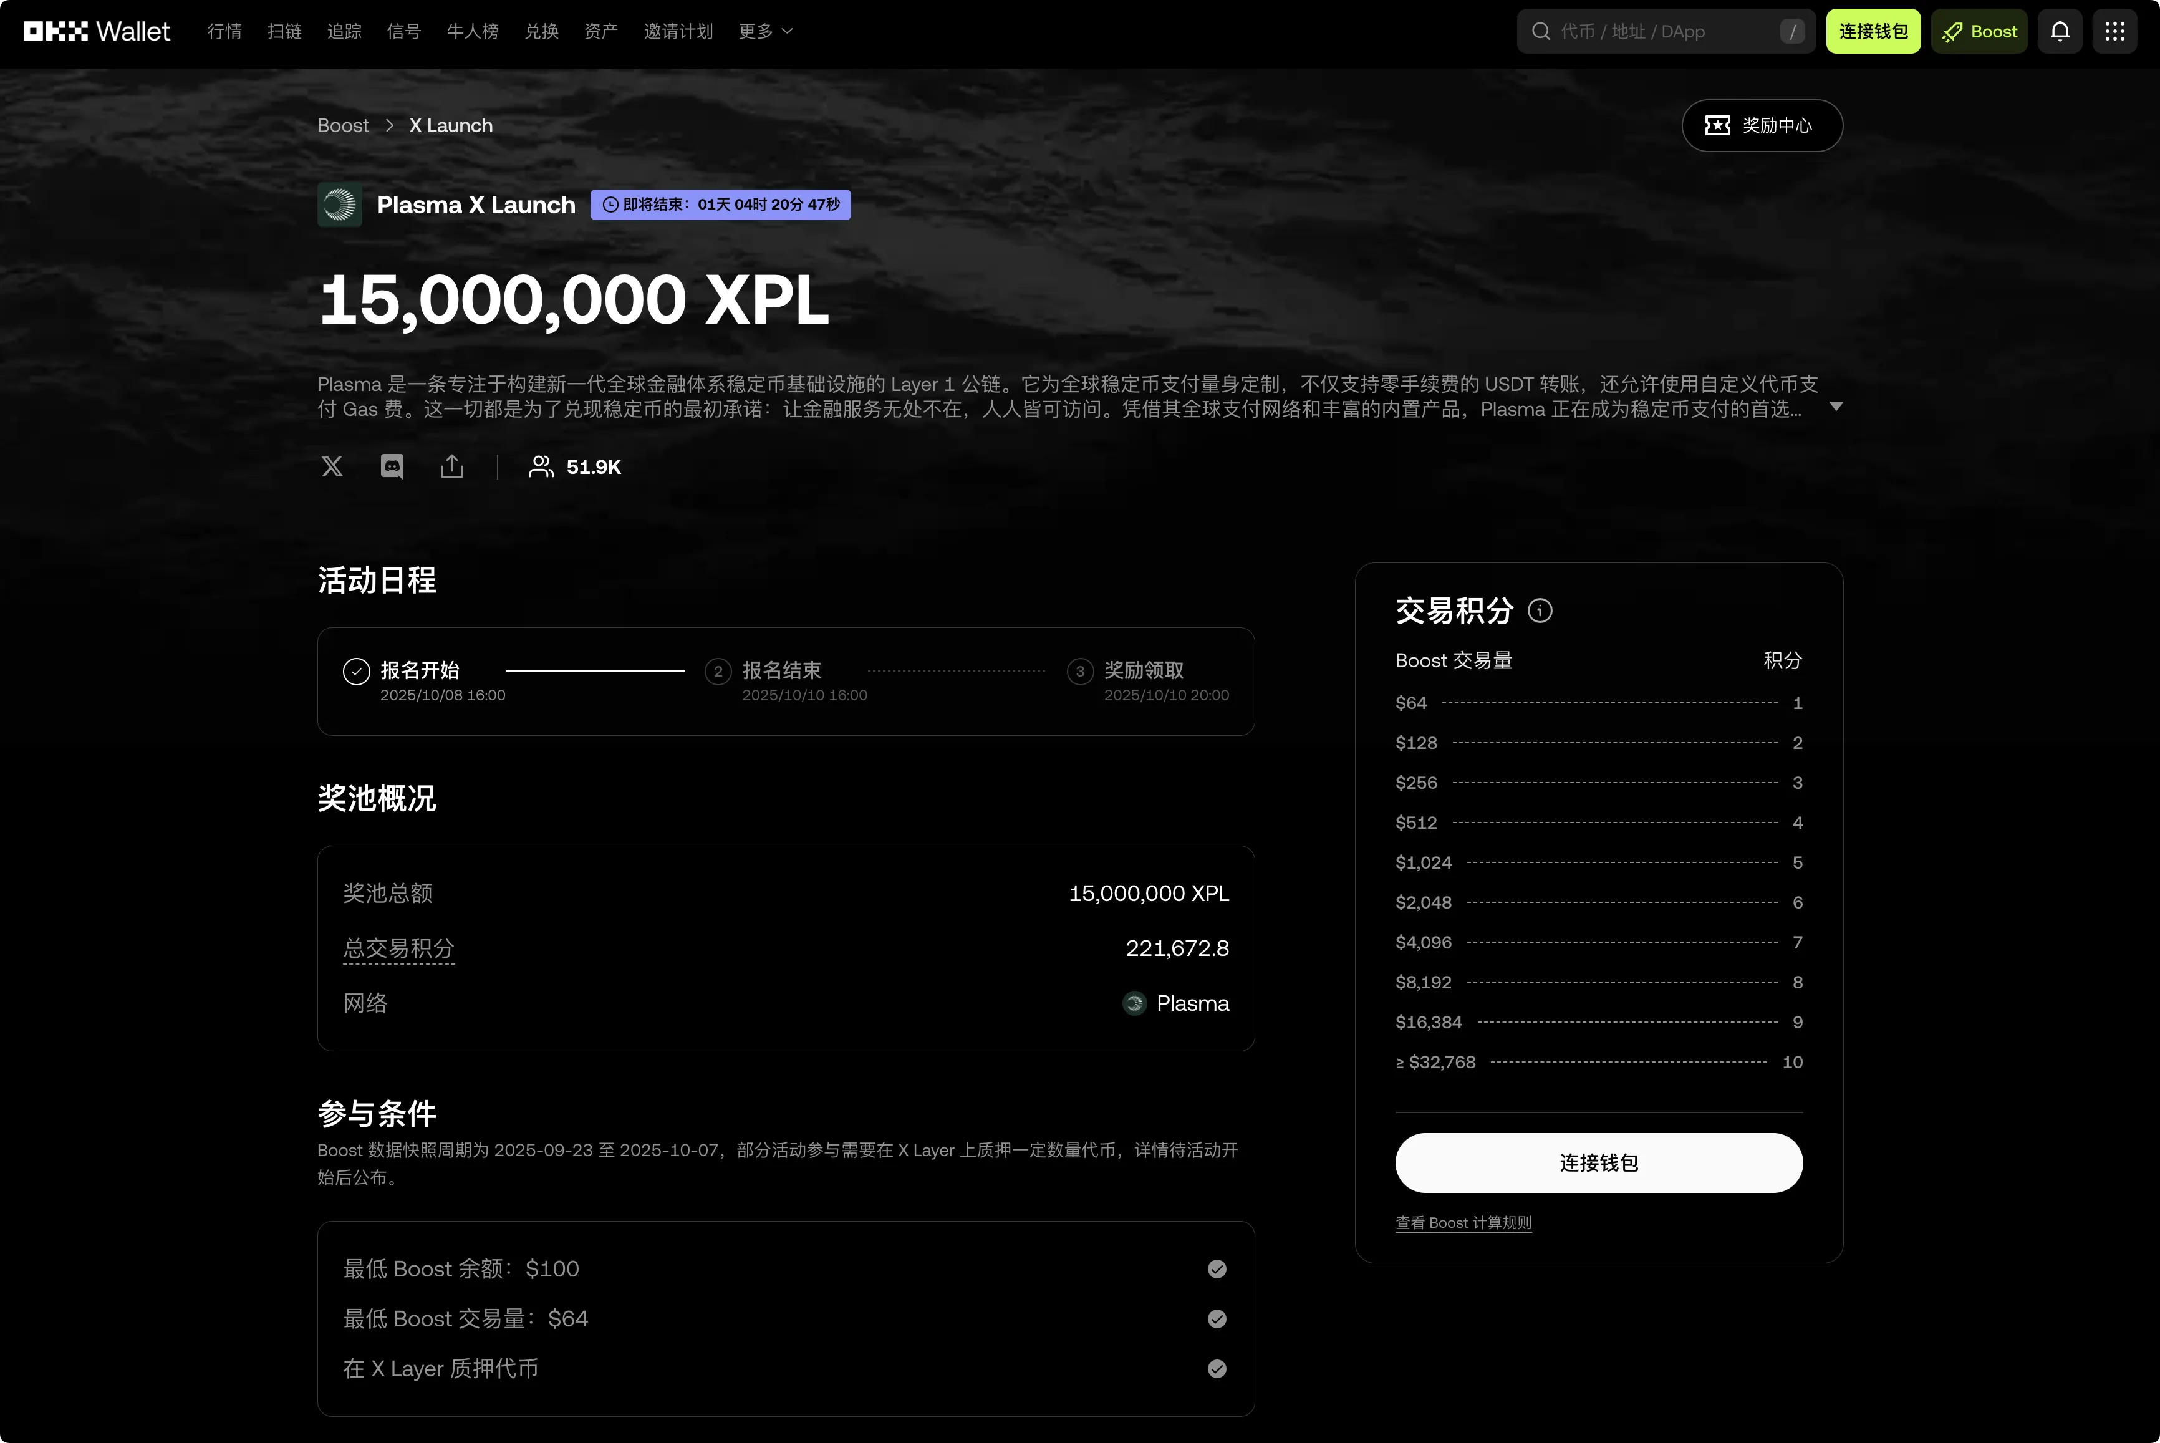Image resolution: width=2160 pixels, height=1443 pixels.
Task: Open the notifications bell icon
Action: pyautogui.click(x=2060, y=31)
